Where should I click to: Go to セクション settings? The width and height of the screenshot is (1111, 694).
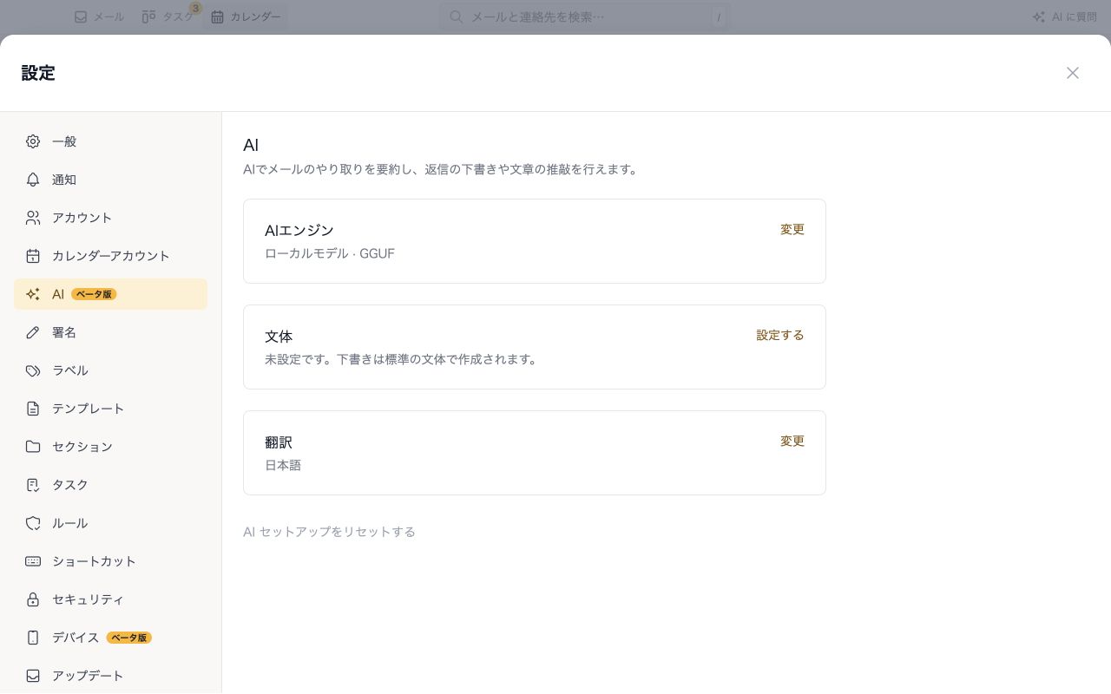[110, 447]
